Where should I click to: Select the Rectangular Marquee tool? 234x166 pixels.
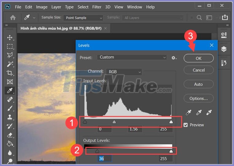tap(10, 46)
